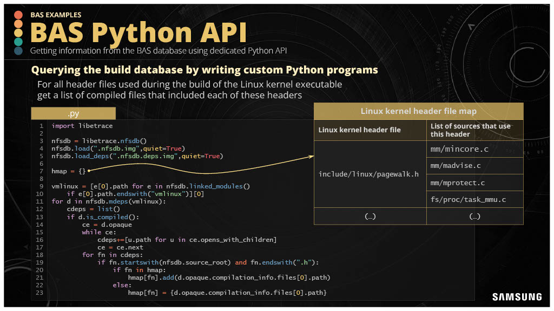Select the mm/mprotect.c cell
This screenshot has width=554, height=311.
coord(474,182)
